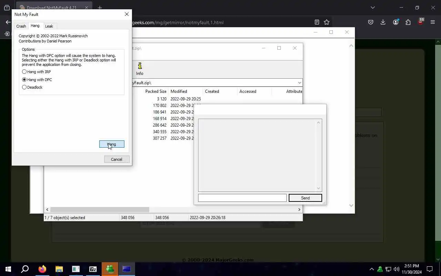The image size is (441, 276).
Task: Click the browser page vertical scrollbar
Action: (438, 143)
